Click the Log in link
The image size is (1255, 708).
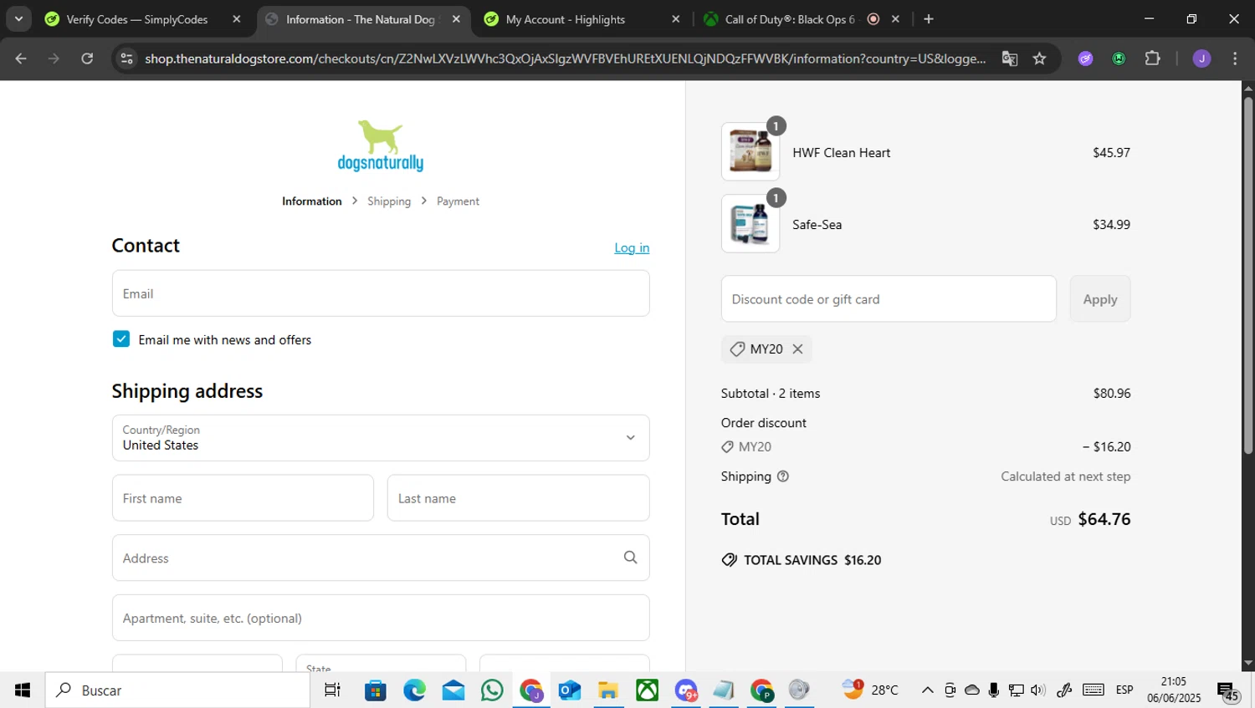click(632, 248)
